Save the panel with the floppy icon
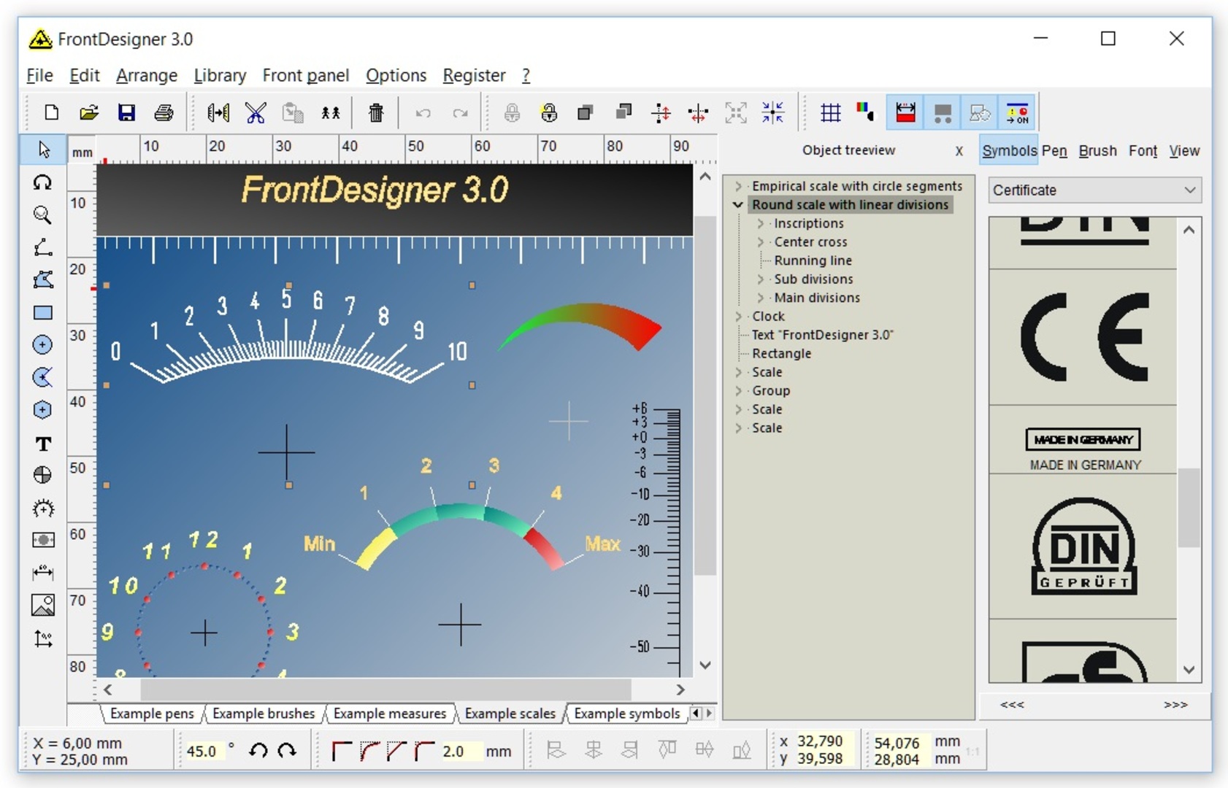The width and height of the screenshot is (1228, 788). pos(126,112)
